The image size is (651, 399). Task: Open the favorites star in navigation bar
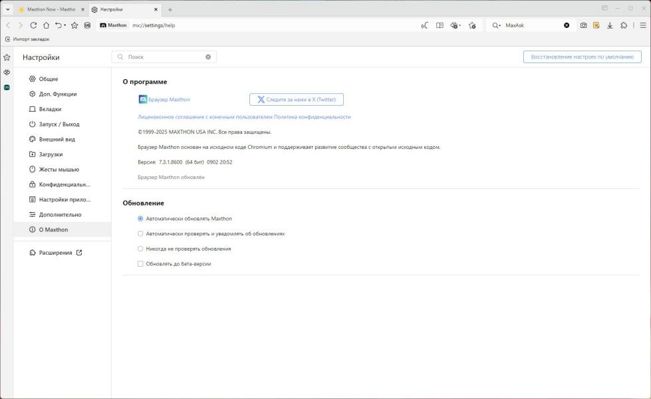(74, 25)
